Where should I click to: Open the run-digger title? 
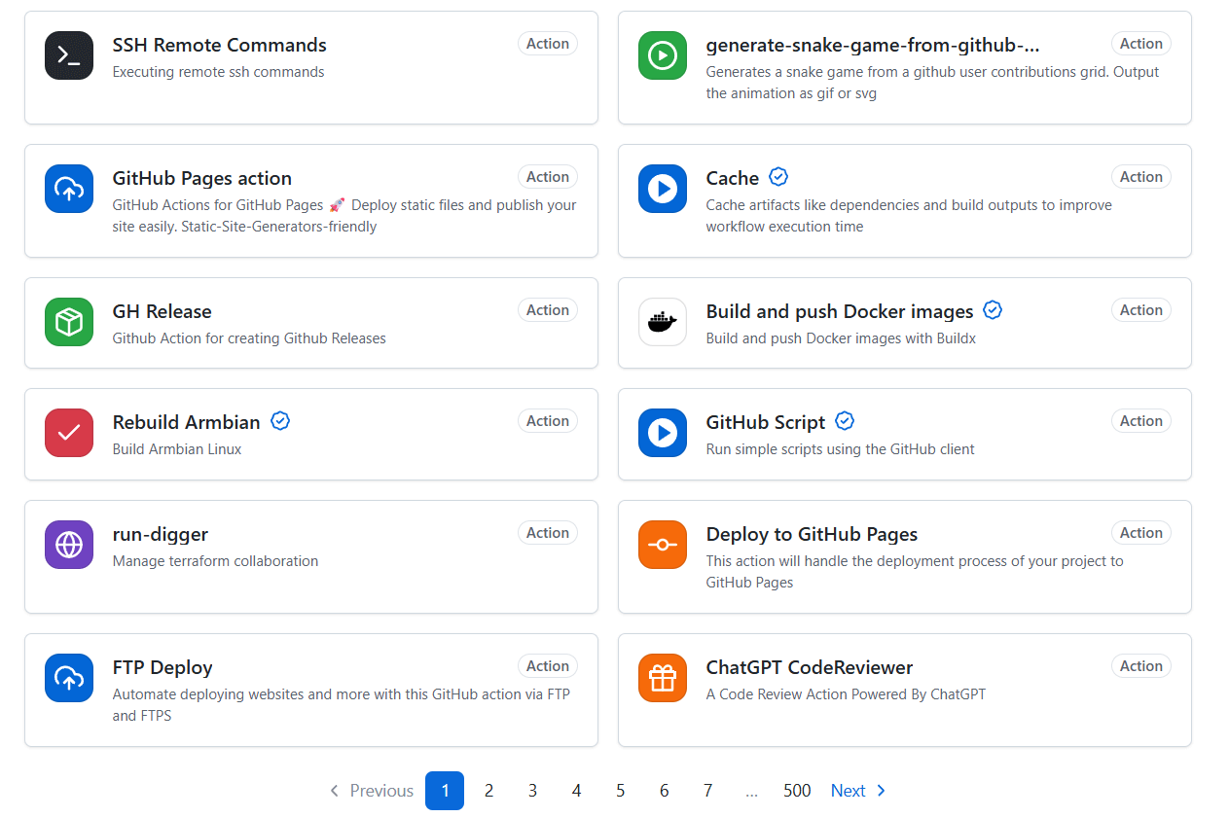(161, 534)
